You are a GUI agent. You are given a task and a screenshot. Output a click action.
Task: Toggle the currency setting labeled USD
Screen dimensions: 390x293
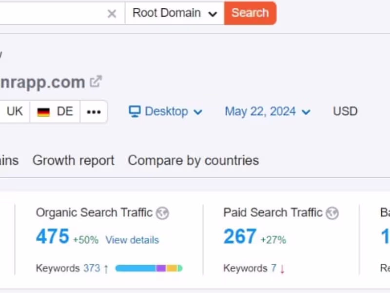[345, 111]
